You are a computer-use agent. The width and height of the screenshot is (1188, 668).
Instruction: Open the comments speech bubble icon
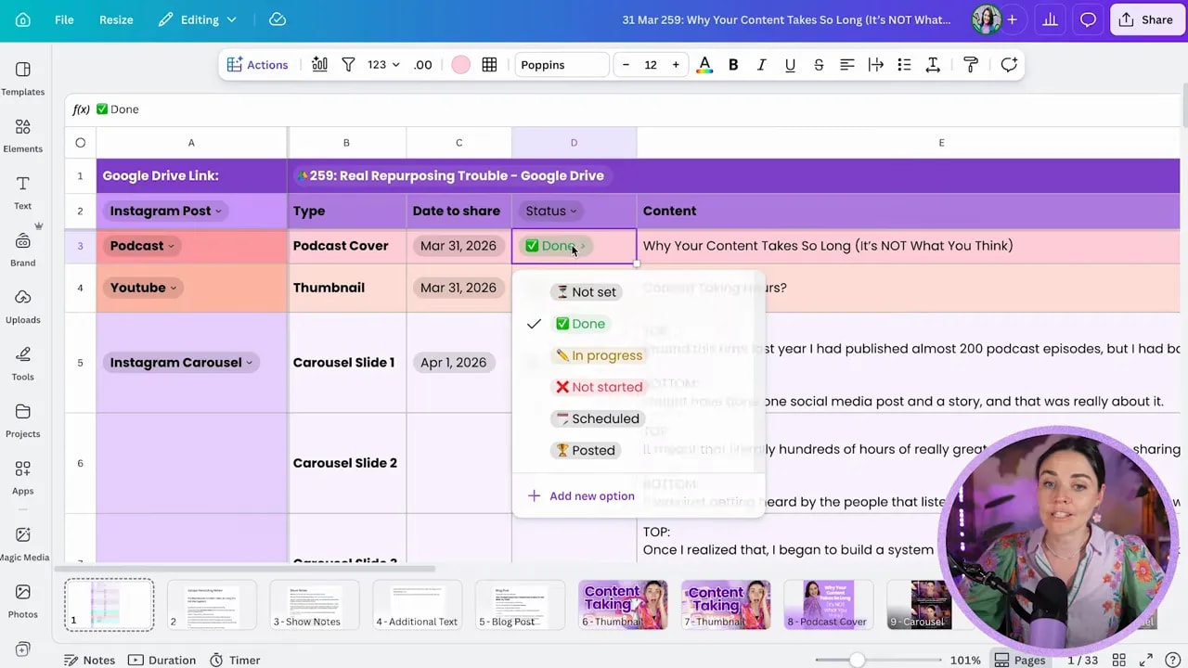coord(1088,19)
